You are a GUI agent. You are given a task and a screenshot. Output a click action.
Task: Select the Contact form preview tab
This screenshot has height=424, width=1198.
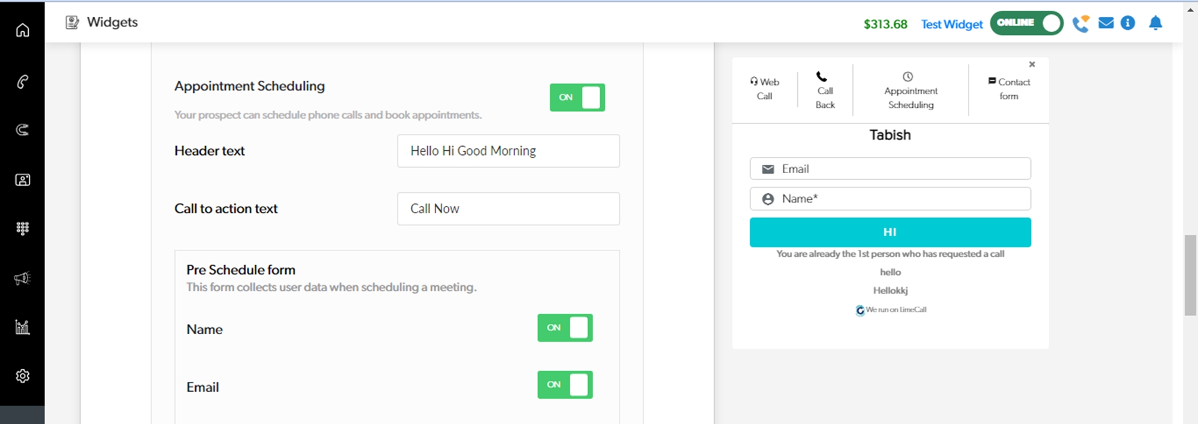(1009, 89)
